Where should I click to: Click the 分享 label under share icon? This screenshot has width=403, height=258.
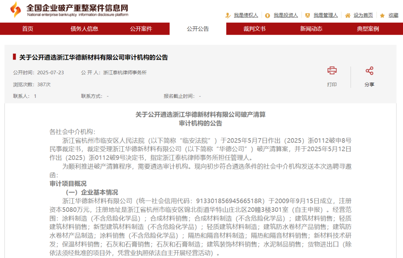(x=369, y=85)
